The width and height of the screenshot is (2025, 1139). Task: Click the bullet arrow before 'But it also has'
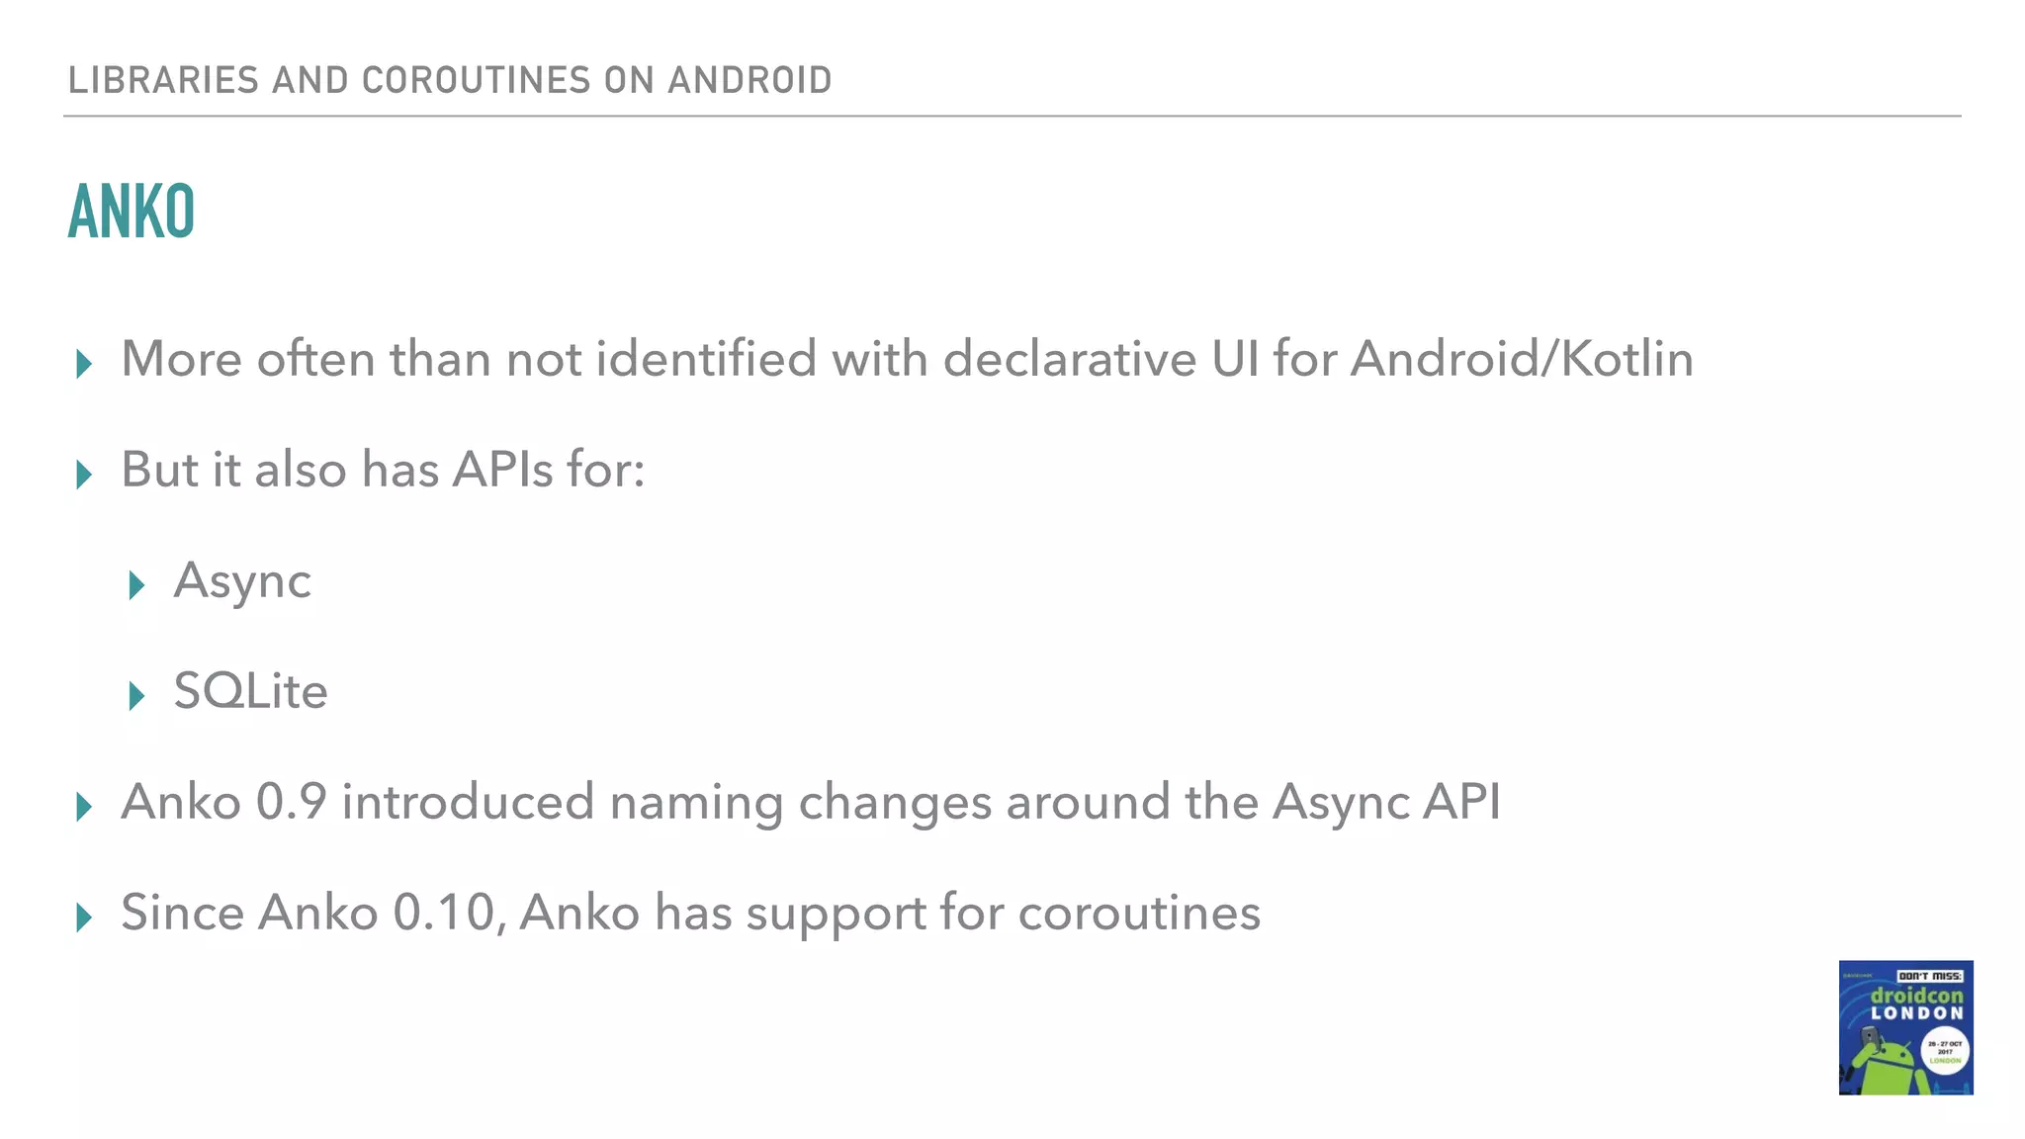[x=84, y=476]
